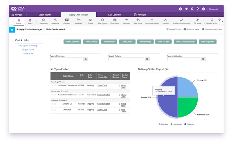Switch to the CapEx Tracker tab

pyautogui.click(x=45, y=15)
